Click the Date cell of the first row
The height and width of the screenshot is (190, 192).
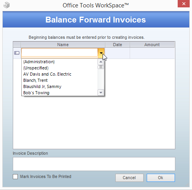(117, 53)
